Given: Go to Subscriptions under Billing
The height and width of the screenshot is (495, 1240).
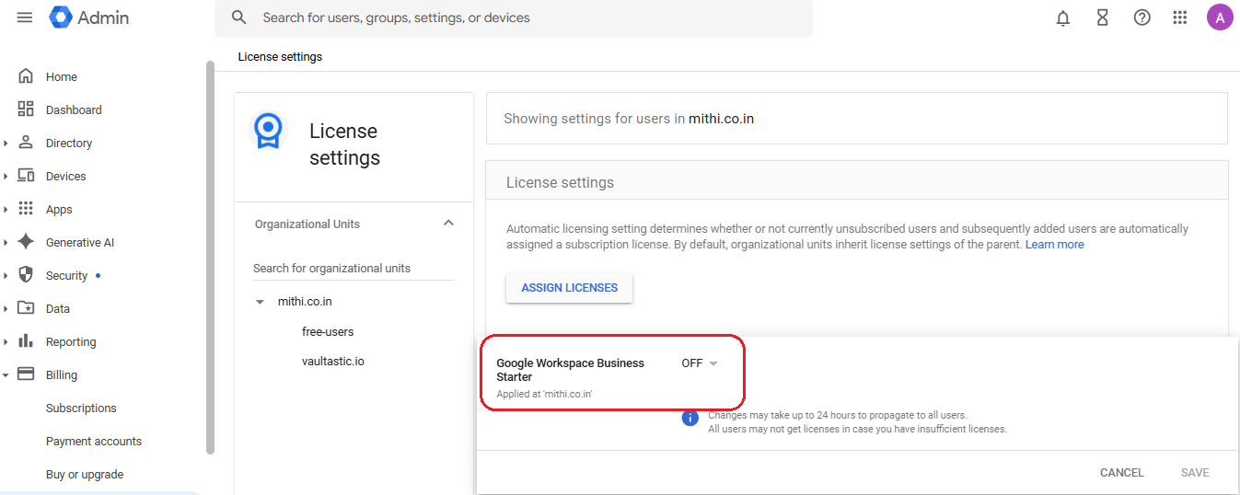Looking at the screenshot, I should (x=81, y=409).
